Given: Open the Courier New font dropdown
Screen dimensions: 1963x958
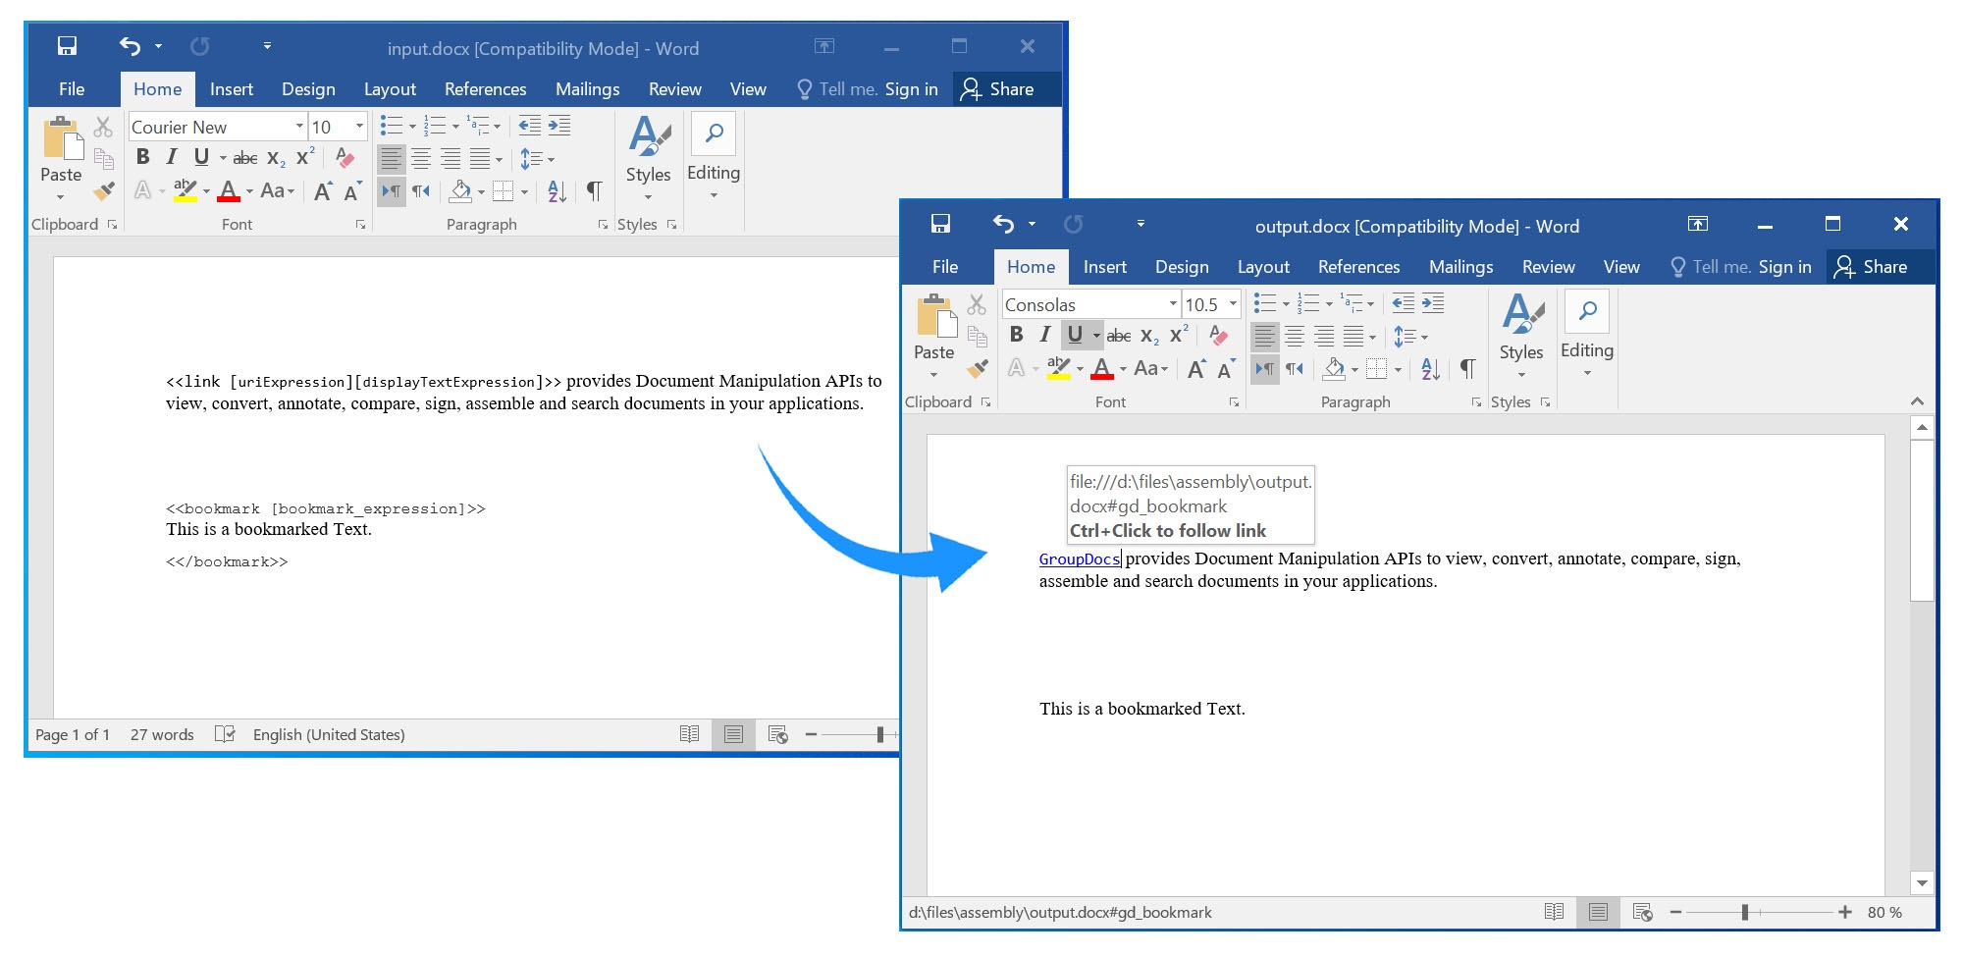Looking at the screenshot, I should (300, 127).
